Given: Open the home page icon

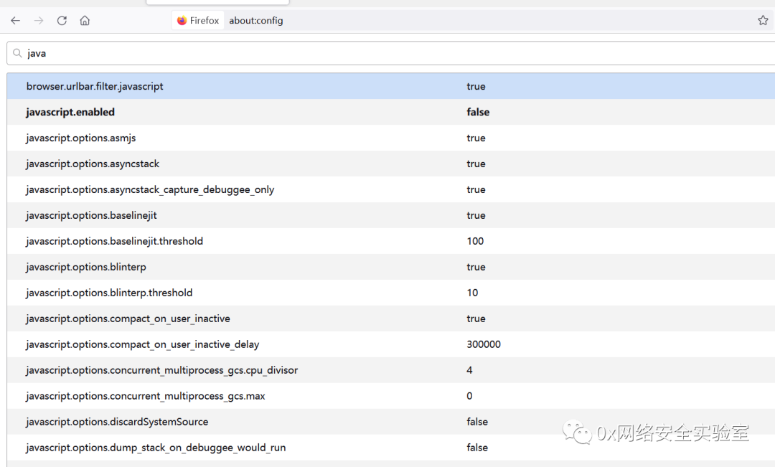Looking at the screenshot, I should point(85,20).
